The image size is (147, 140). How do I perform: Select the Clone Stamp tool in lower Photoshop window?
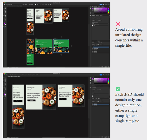(6, 83)
